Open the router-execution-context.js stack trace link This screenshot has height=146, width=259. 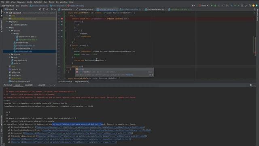(x=71, y=139)
